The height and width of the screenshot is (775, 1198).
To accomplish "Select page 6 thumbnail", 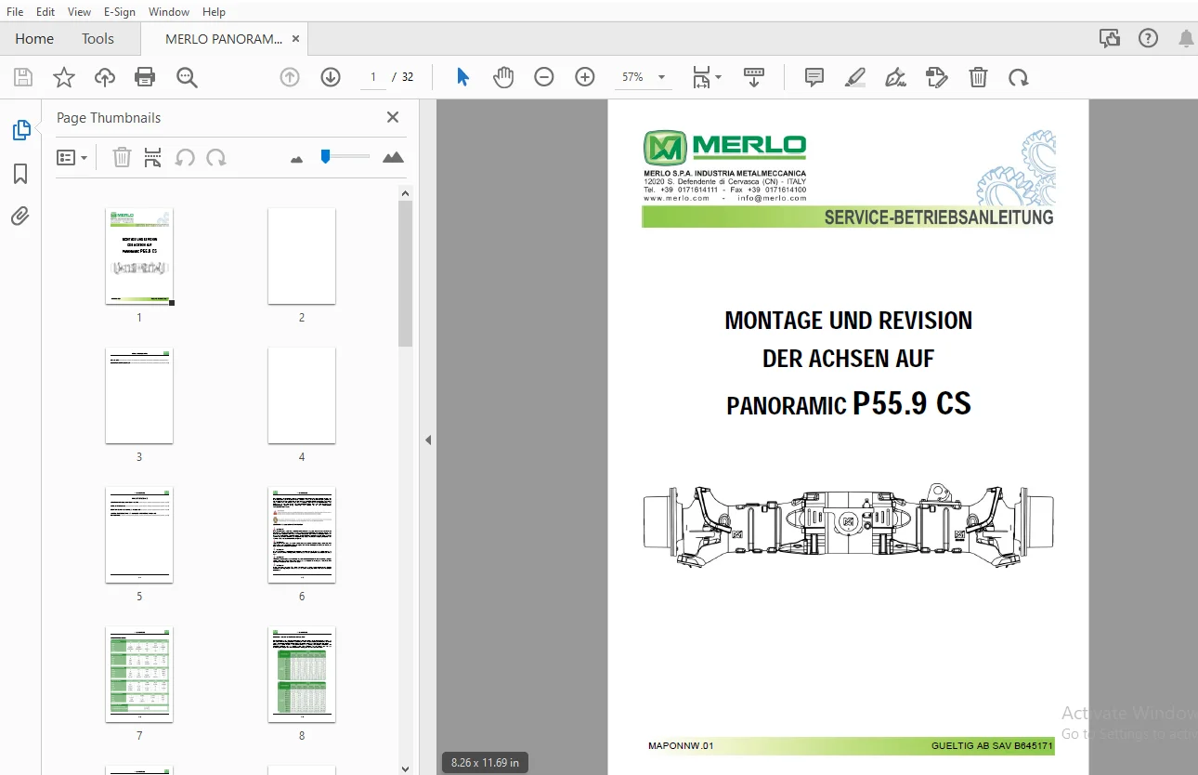I will (x=302, y=535).
